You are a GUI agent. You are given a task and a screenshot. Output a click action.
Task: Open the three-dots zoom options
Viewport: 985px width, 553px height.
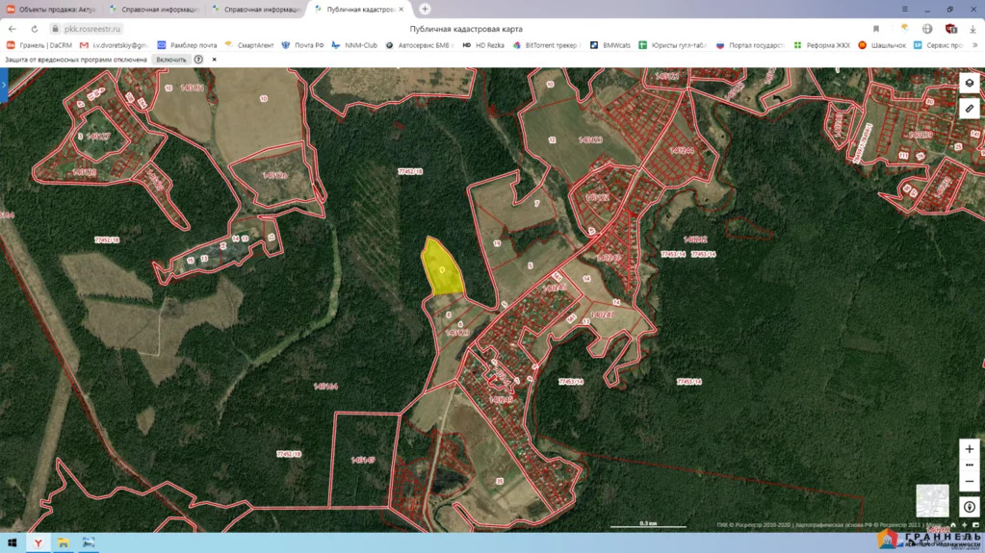969,465
